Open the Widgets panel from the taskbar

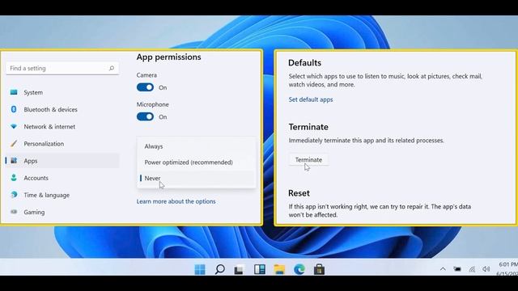[260, 269]
